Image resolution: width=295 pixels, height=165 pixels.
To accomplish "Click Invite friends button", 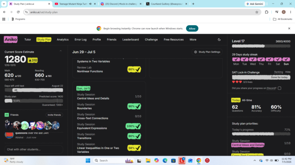I will point(54,115).
